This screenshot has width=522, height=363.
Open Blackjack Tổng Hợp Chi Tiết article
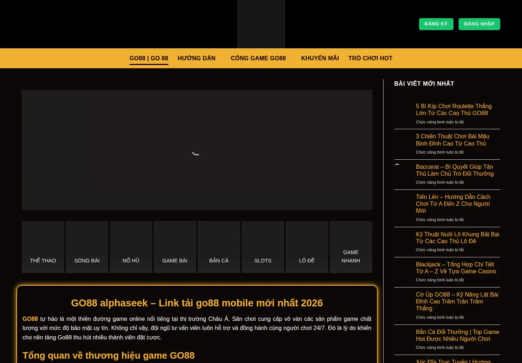point(456,268)
